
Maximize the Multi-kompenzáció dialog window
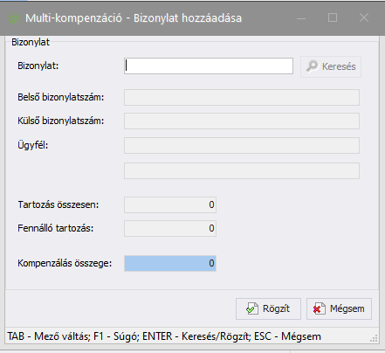pyautogui.click(x=333, y=18)
